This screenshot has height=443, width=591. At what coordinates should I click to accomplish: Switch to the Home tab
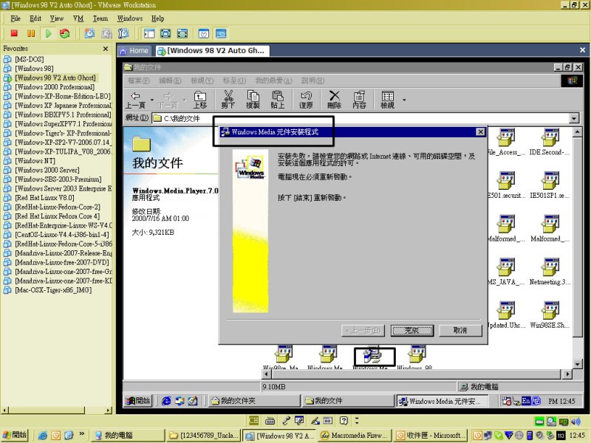(134, 50)
